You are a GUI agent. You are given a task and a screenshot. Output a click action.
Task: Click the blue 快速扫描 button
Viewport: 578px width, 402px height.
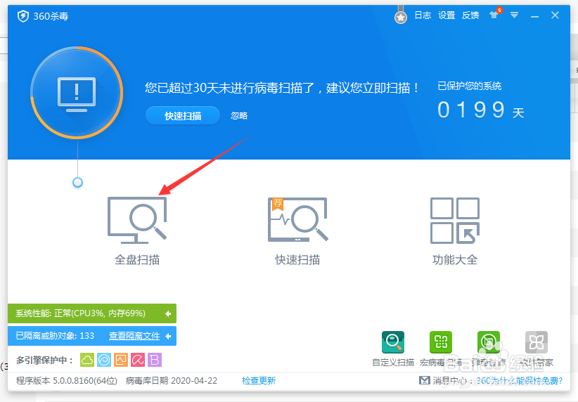[x=183, y=116]
